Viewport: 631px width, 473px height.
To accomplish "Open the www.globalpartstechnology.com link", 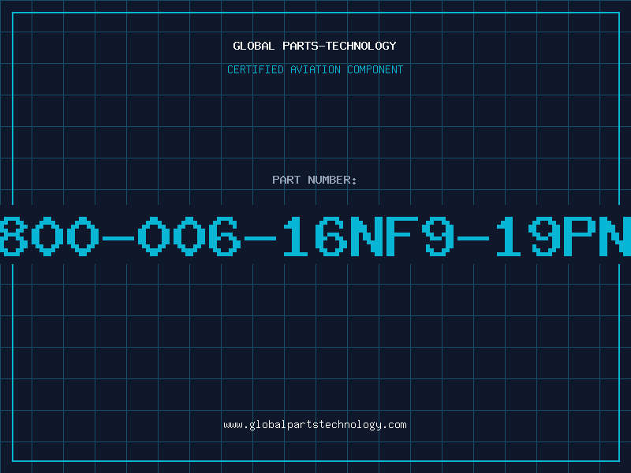I will pos(315,425).
